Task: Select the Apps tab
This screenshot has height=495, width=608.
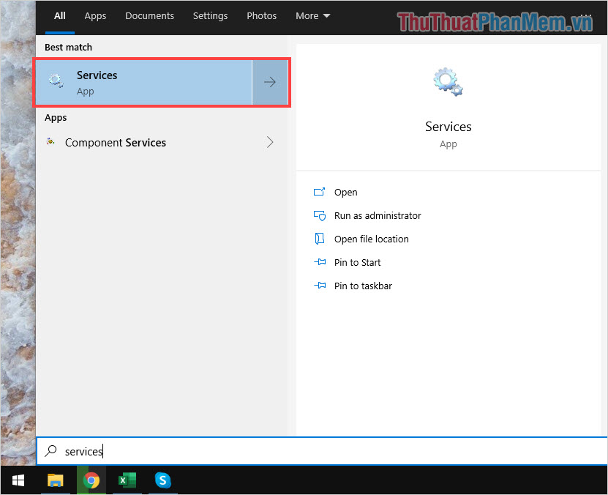Action: coord(95,15)
